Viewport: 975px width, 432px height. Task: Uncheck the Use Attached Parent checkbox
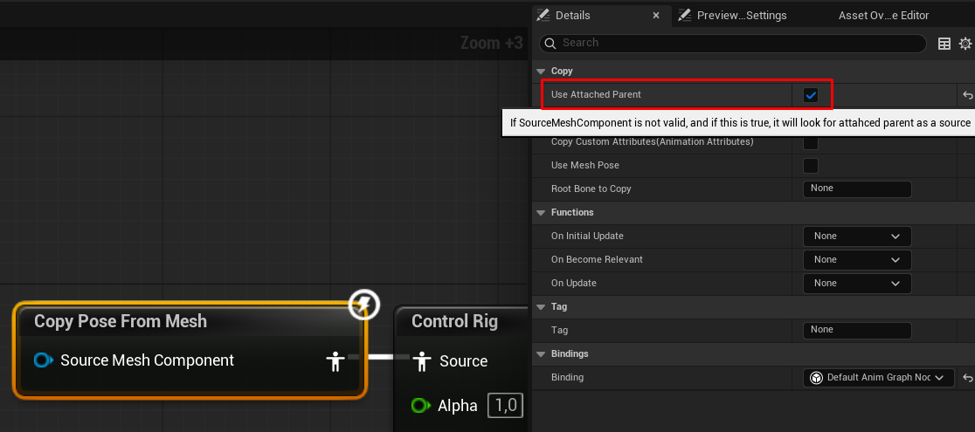click(811, 95)
